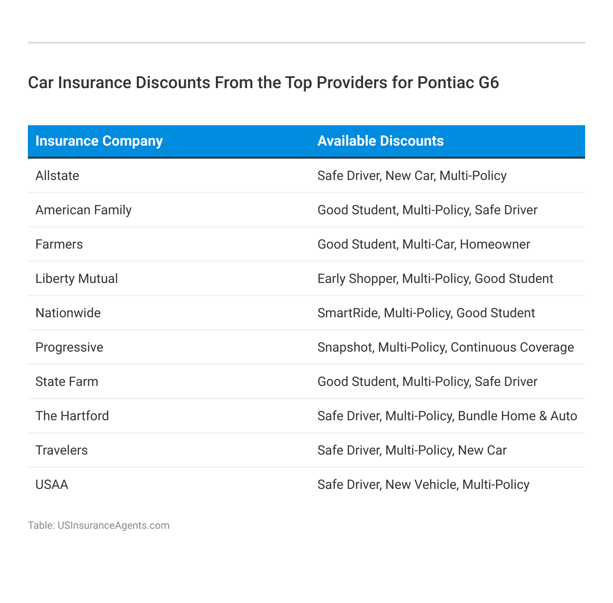Click The Hartford company name
This screenshot has width=613, height=603.
click(x=72, y=416)
